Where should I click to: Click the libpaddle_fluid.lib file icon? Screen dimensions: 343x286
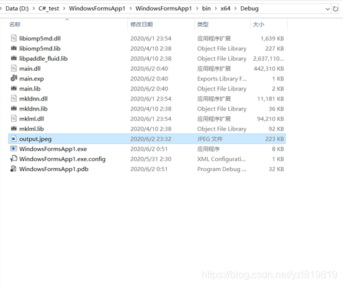(14, 58)
